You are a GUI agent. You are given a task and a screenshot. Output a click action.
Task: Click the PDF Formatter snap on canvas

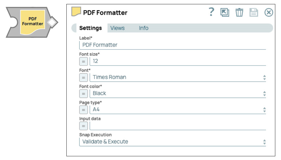point(32,21)
